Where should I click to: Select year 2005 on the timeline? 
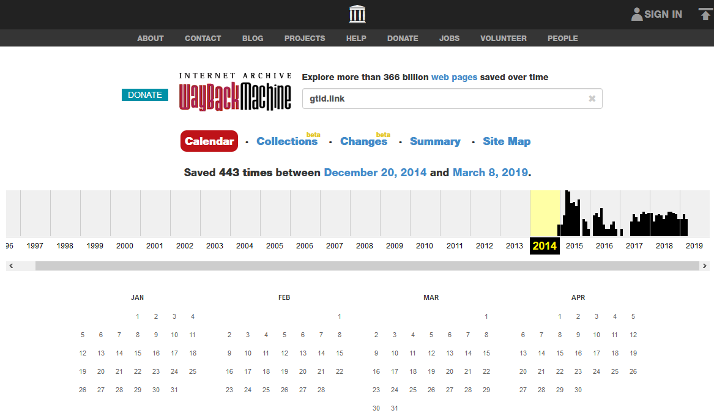[x=275, y=246]
